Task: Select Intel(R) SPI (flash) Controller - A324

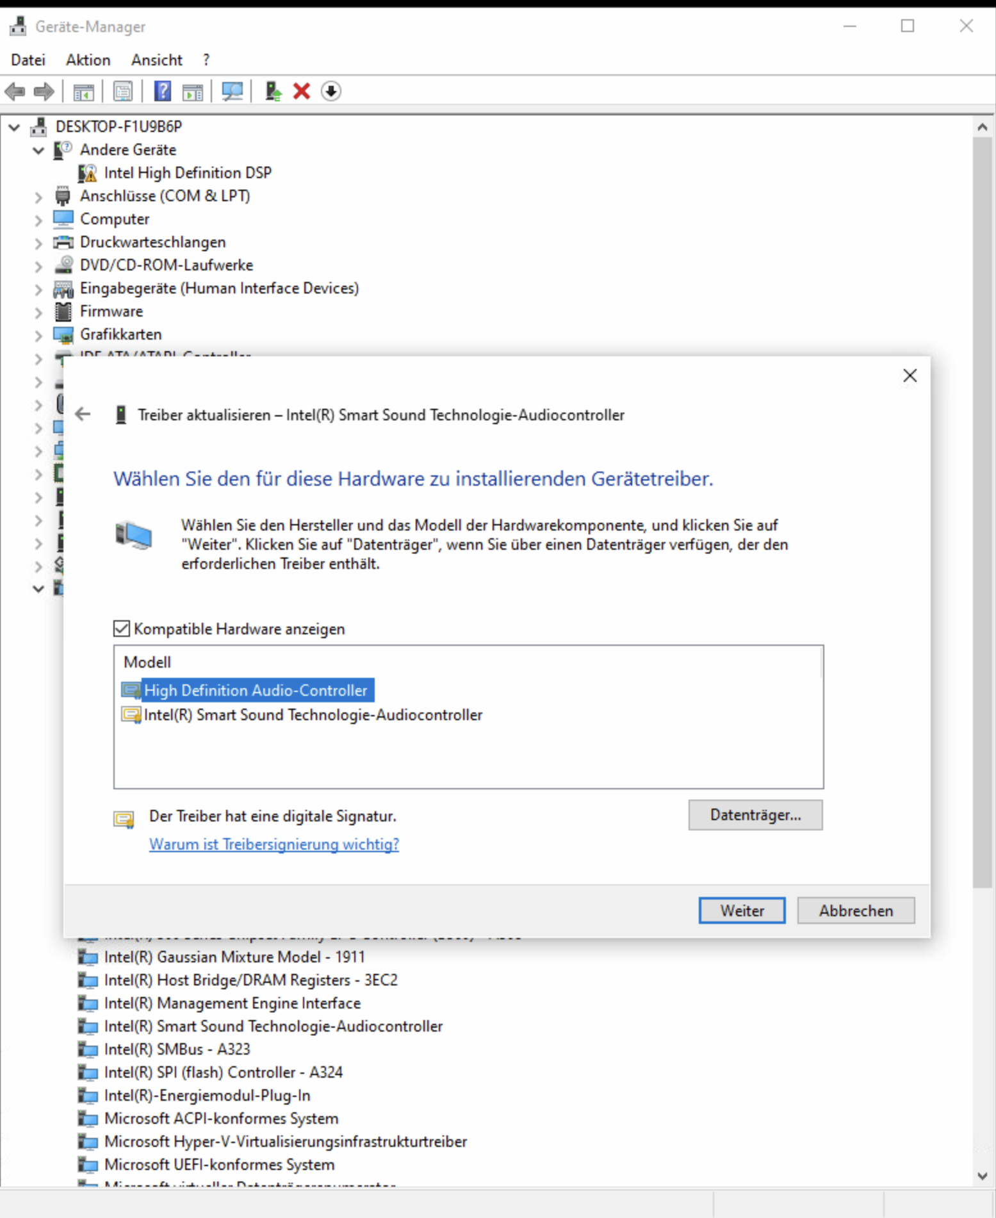Action: (224, 1072)
